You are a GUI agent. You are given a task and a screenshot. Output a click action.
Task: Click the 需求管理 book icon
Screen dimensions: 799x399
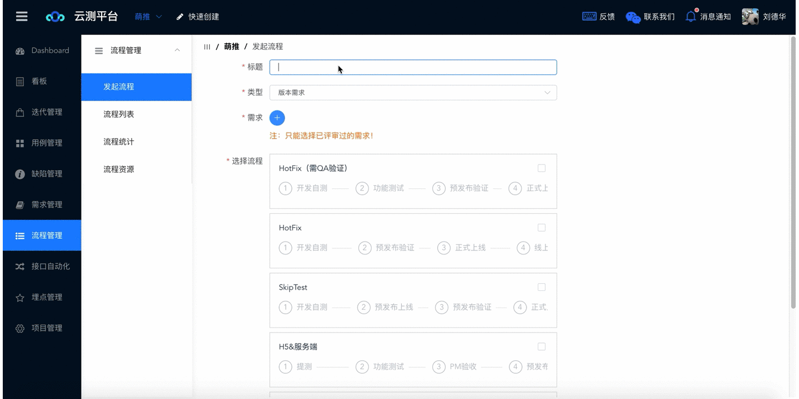click(x=20, y=205)
